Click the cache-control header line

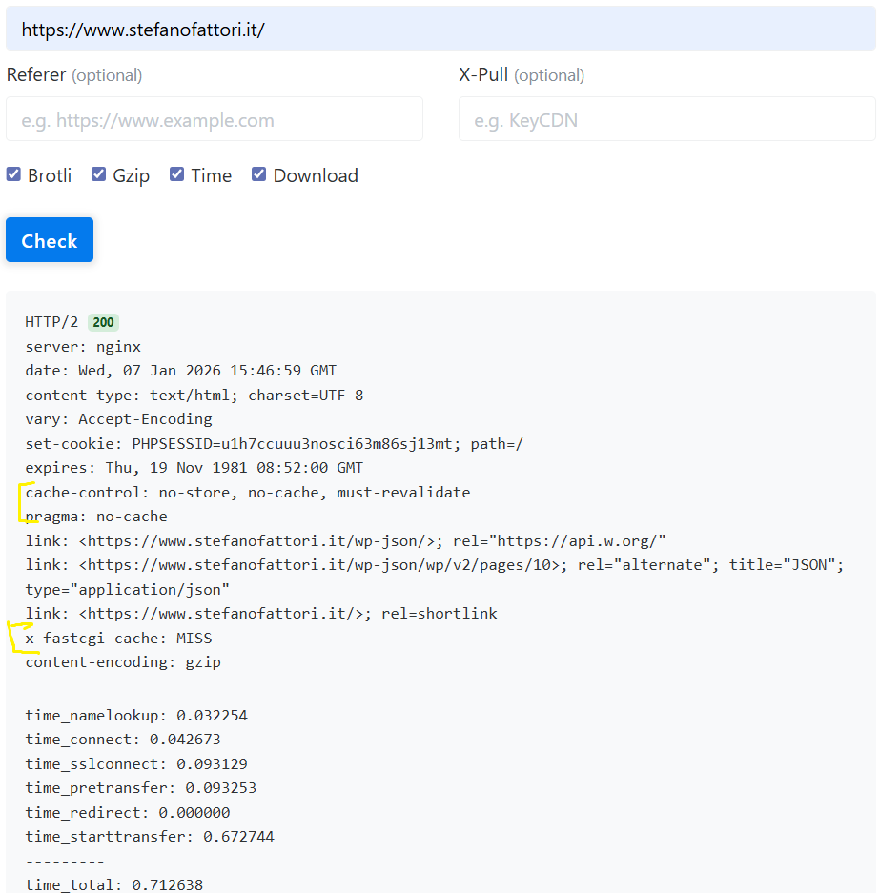248,493
